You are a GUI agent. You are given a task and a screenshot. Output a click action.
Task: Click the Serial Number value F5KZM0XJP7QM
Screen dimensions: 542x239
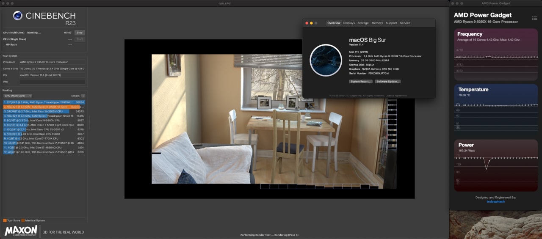coord(378,73)
